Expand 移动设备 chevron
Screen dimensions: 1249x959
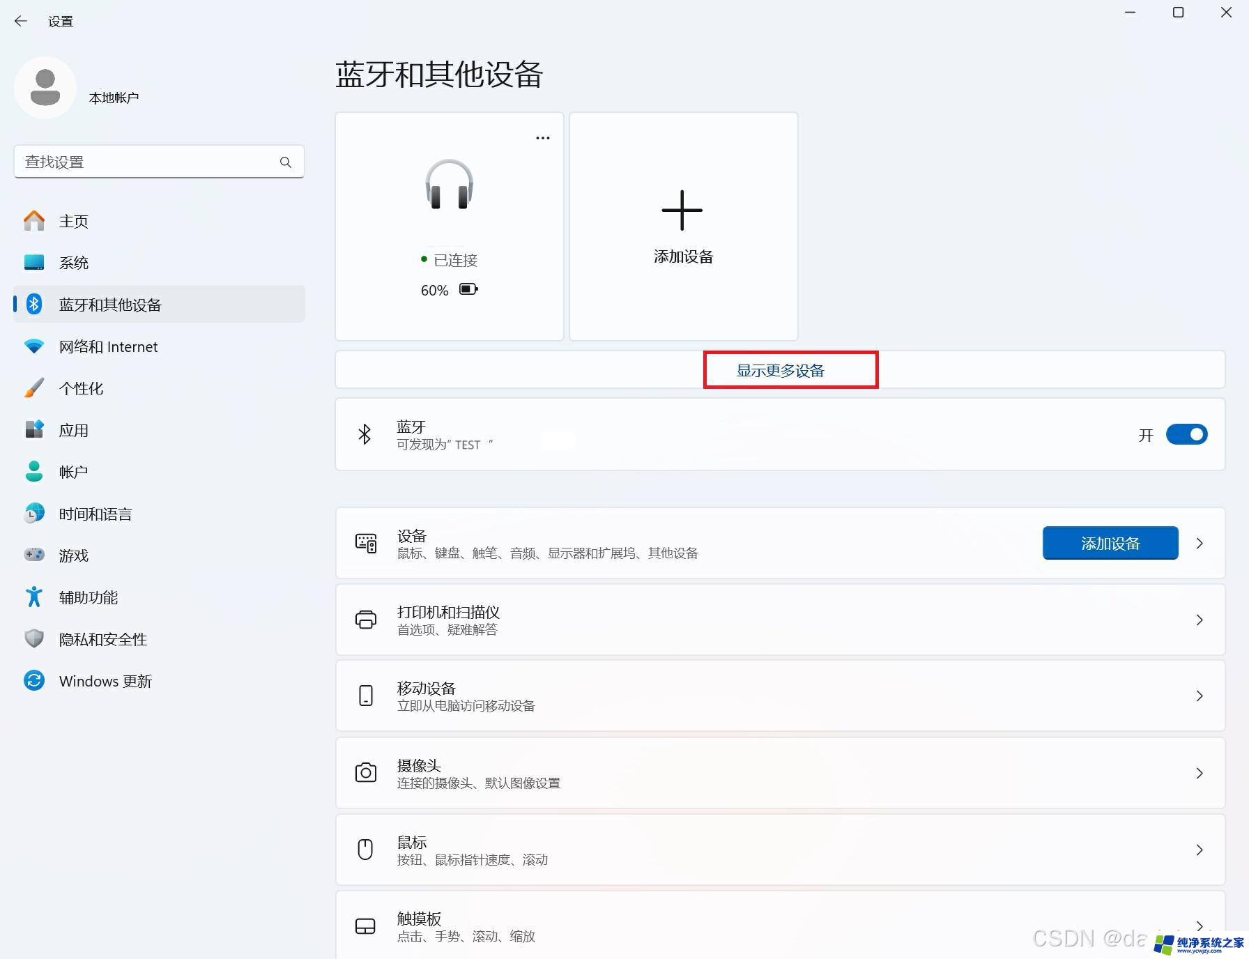1200,696
